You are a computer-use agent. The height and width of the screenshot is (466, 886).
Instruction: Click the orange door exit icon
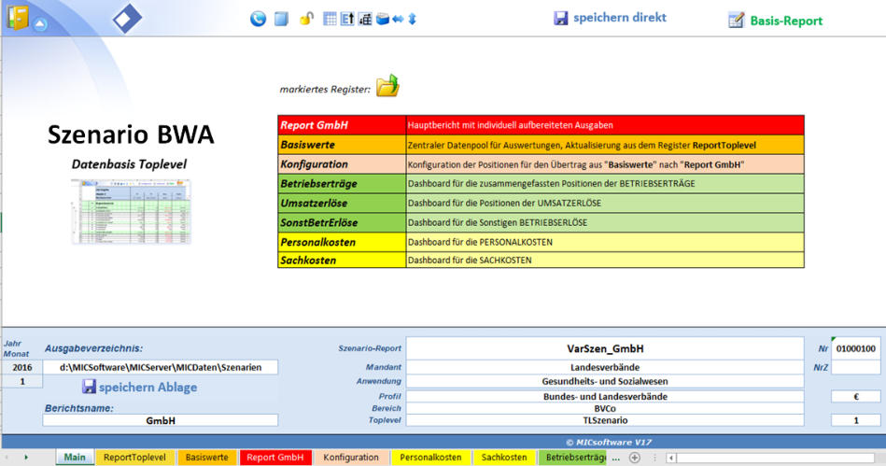click(17, 18)
